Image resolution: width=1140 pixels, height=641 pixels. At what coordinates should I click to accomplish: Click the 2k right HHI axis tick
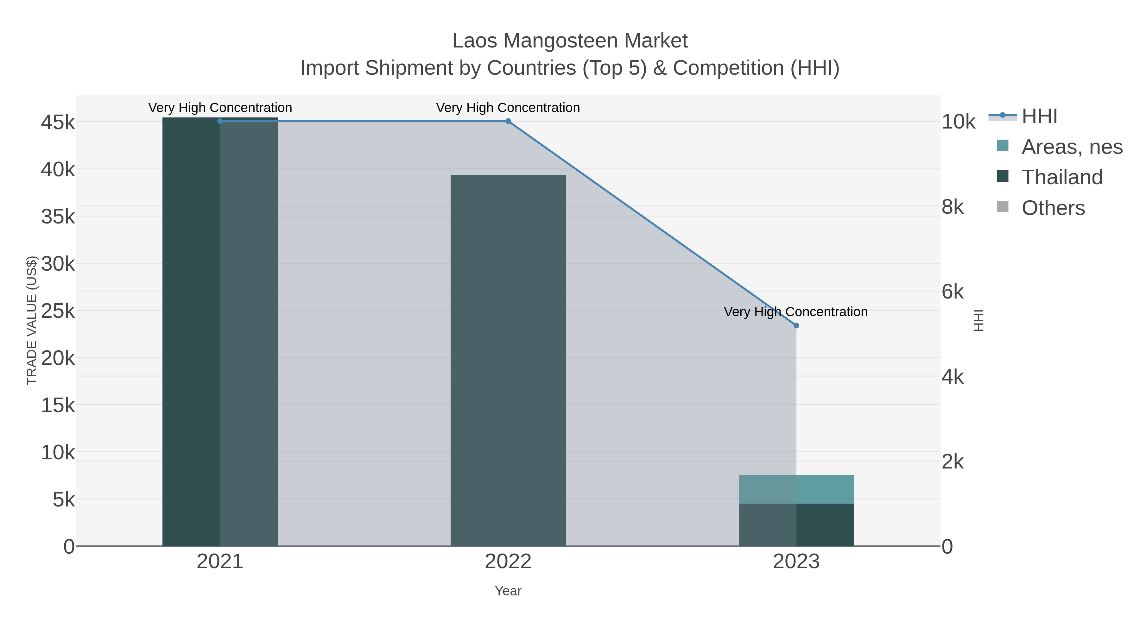pyautogui.click(x=953, y=462)
